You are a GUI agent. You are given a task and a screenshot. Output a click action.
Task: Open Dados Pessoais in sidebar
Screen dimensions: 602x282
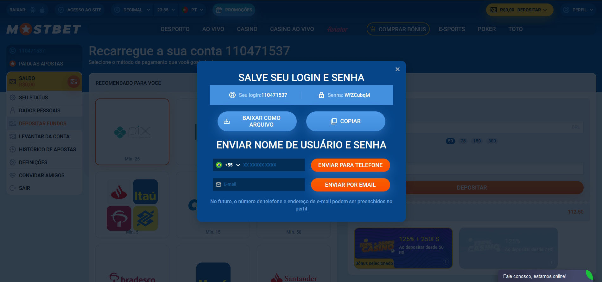click(x=44, y=110)
